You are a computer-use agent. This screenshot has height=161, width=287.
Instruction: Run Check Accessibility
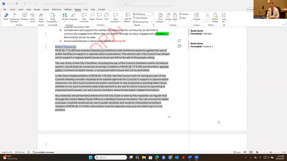(52, 18)
